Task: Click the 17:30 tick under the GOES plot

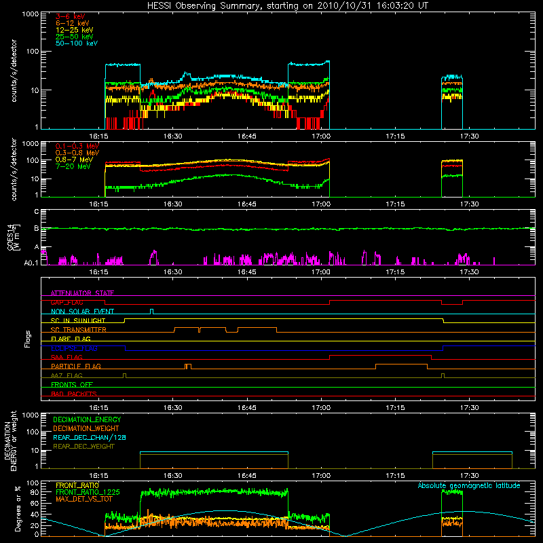Action: [469, 272]
